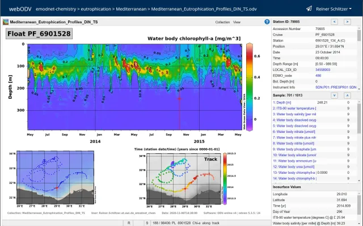Click the Float PF_6901528 title box
363x226 pixels.
(39, 34)
